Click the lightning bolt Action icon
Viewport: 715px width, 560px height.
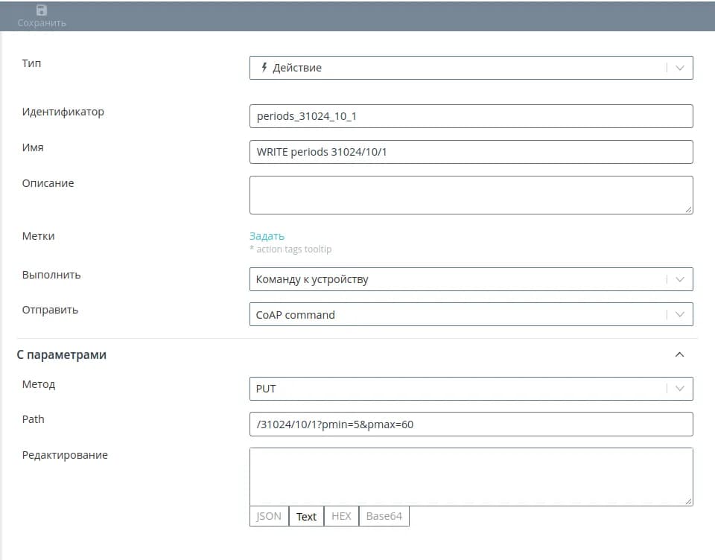tap(264, 67)
